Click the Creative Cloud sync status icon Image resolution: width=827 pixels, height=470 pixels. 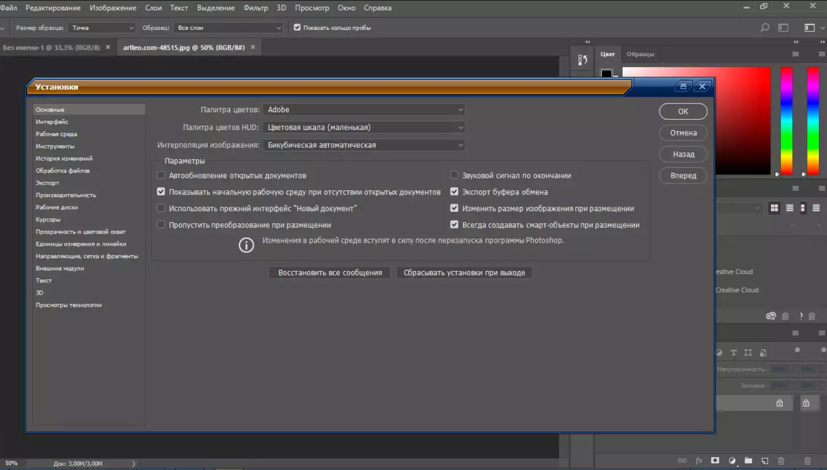click(771, 316)
